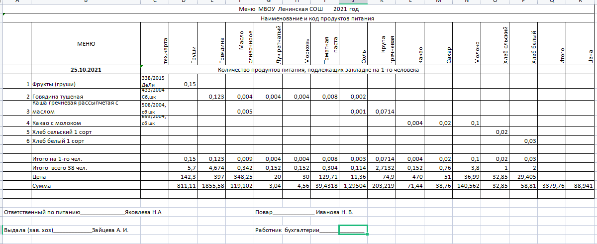Screen dimensions: 597x244
Task: Select the "Выдала (зав. хоз)" signature cell
Action: pyautogui.click(x=66, y=230)
